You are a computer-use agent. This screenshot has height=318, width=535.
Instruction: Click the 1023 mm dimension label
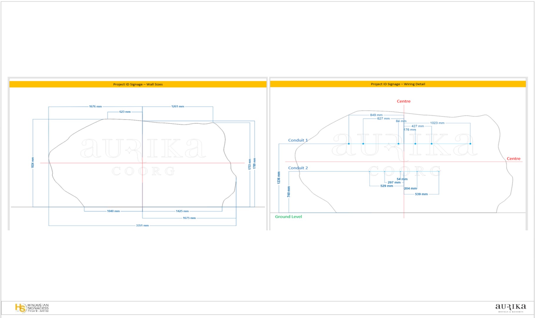[x=437, y=123]
